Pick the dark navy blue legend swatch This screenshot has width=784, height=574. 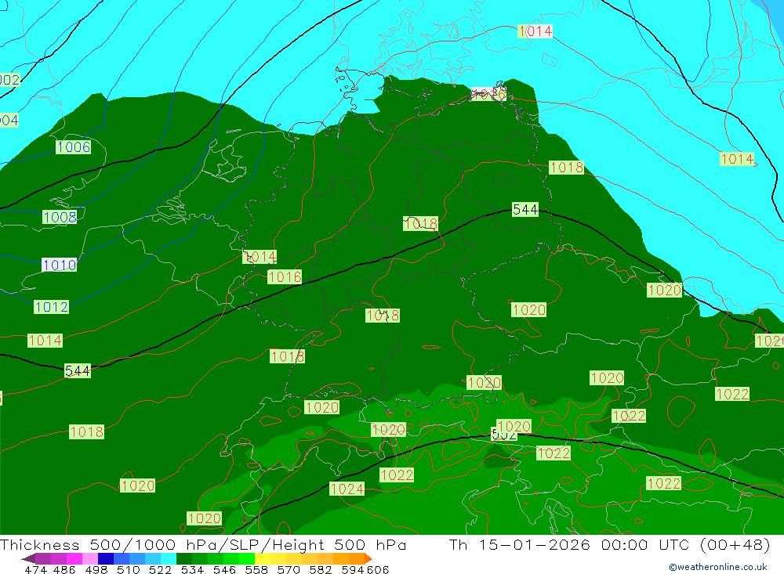(106, 558)
